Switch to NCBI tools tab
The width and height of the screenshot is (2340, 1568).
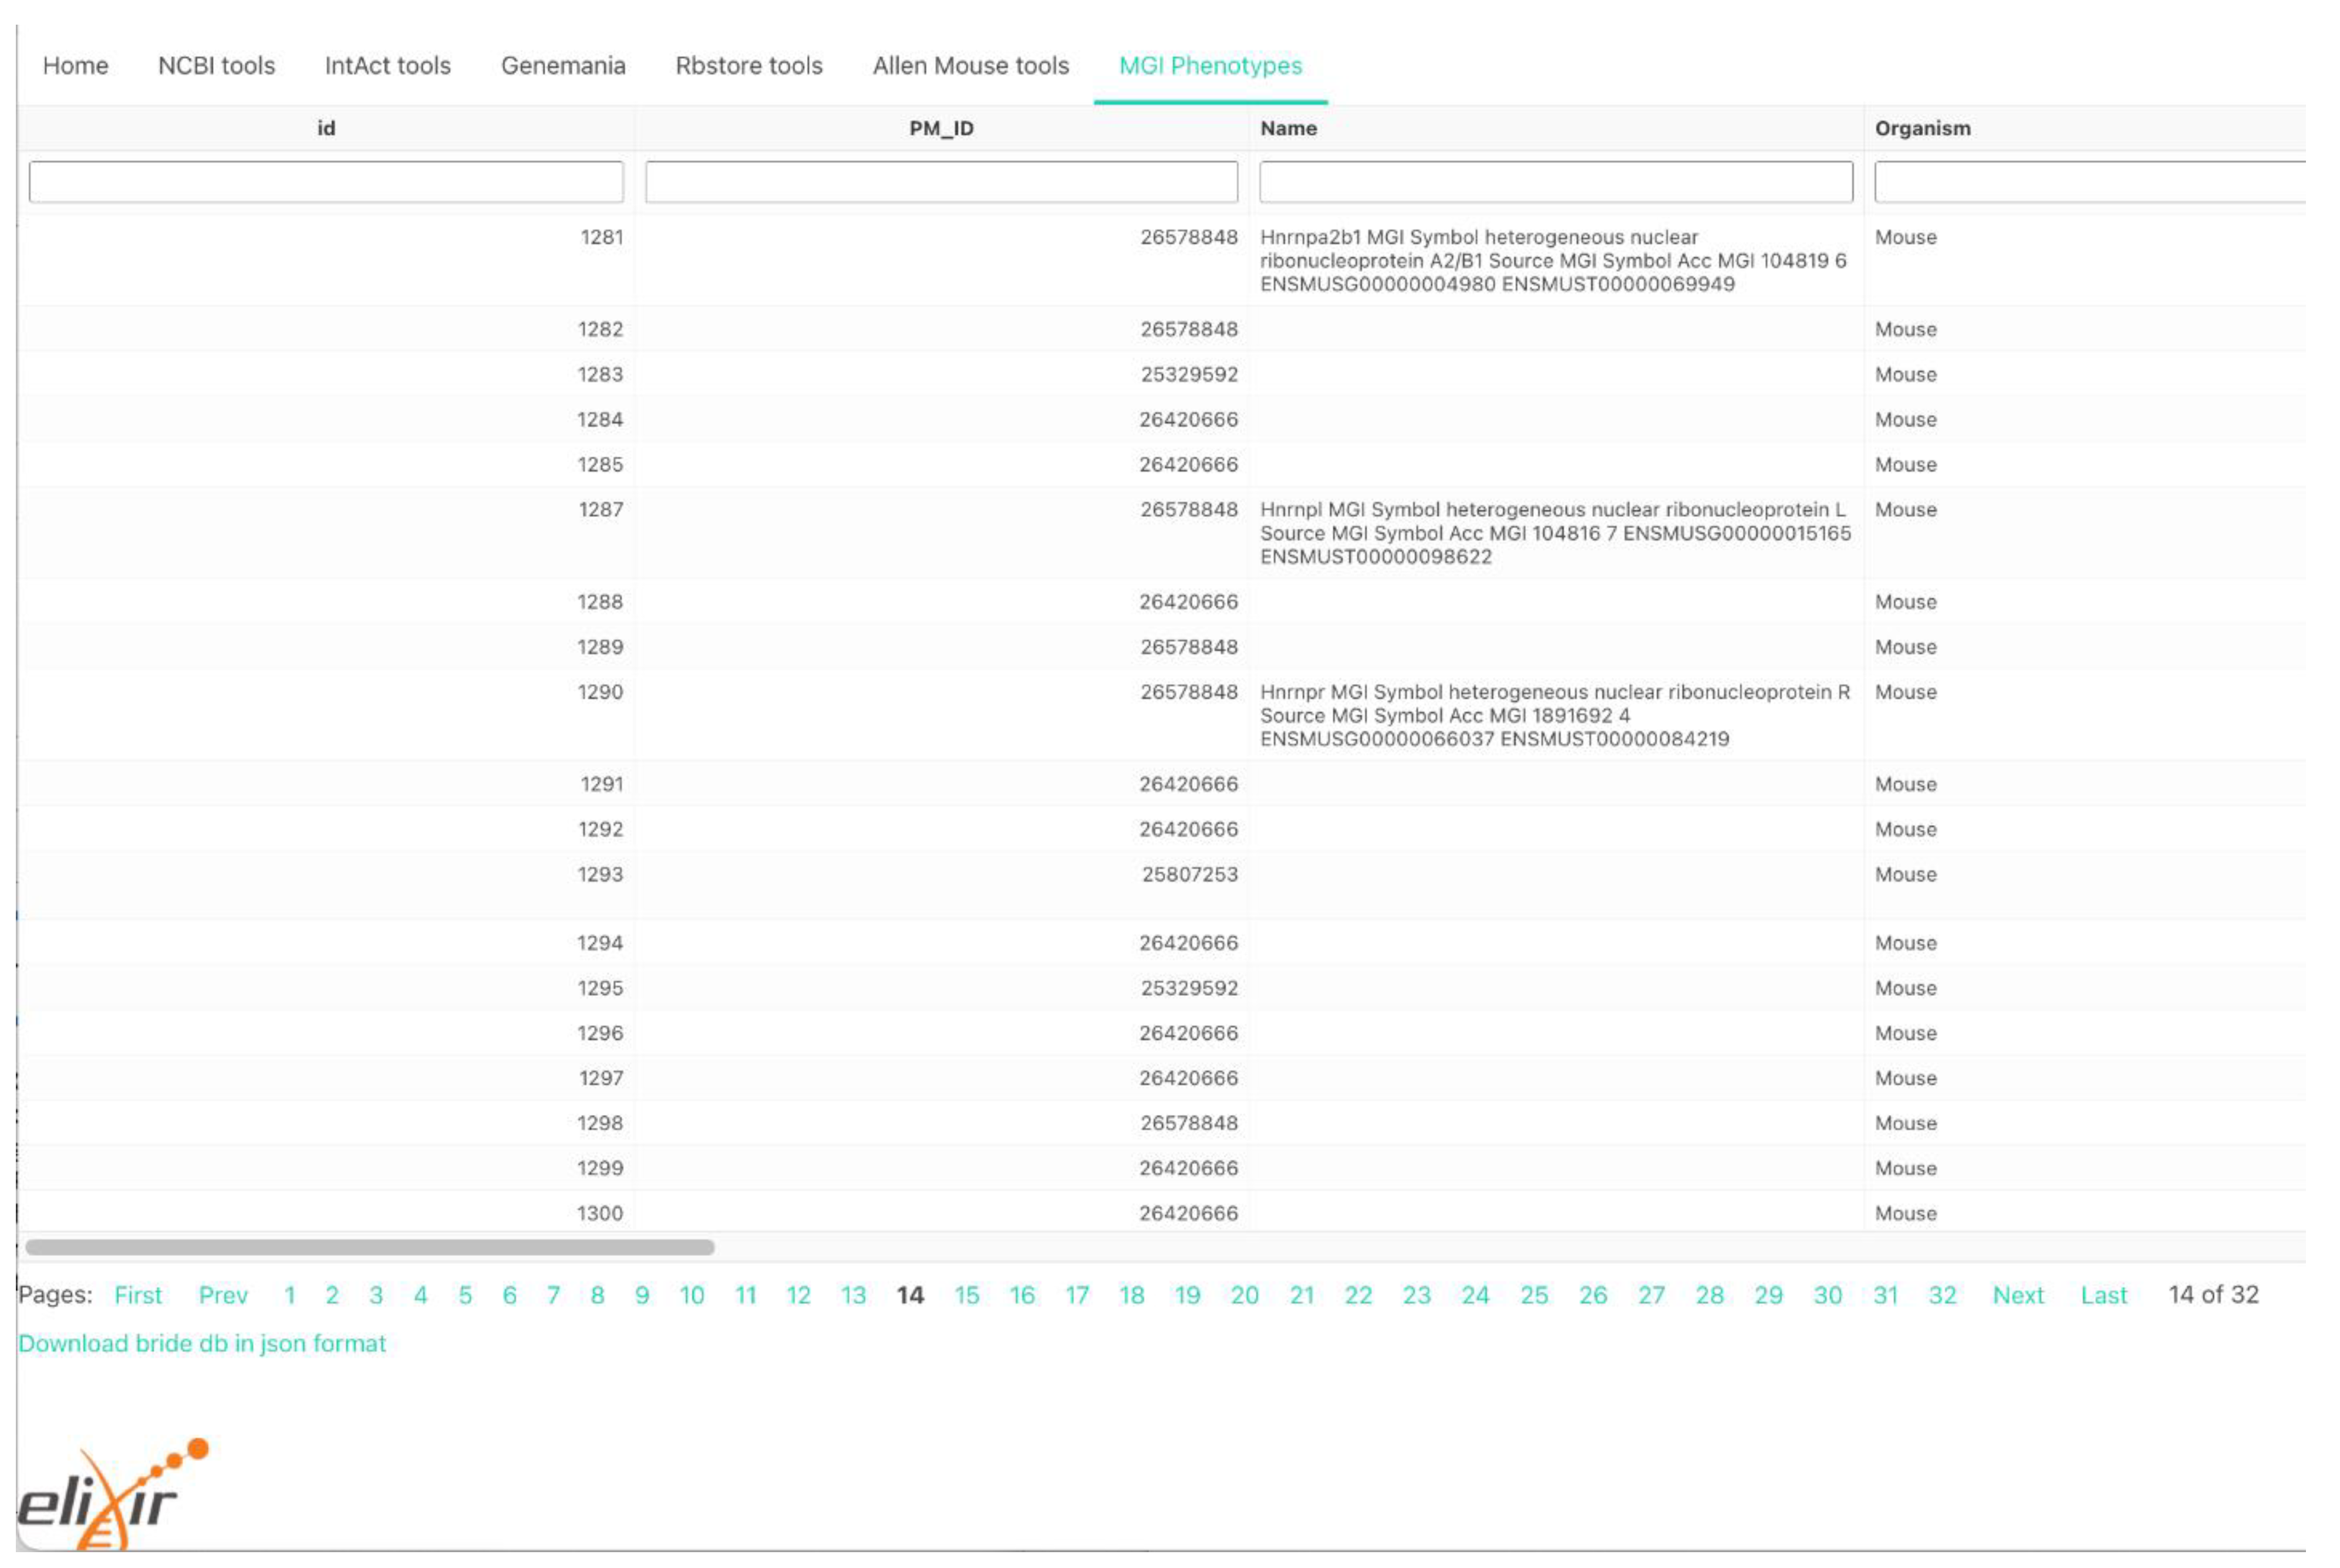[216, 66]
